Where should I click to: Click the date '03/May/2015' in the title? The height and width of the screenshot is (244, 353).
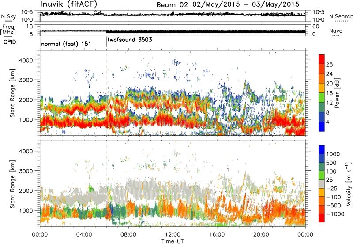(275, 4)
